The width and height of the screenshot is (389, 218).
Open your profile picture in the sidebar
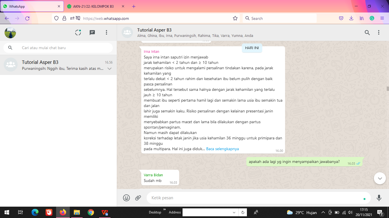click(10, 33)
